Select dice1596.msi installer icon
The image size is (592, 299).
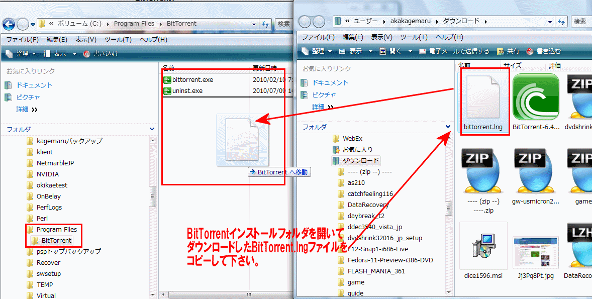pos(483,251)
